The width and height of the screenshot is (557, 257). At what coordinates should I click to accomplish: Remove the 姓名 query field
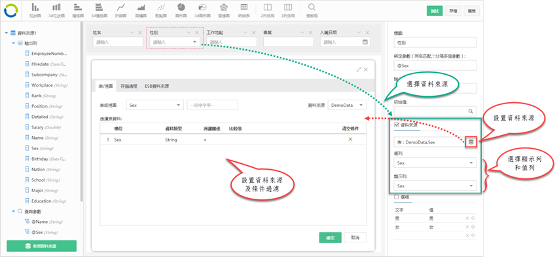140,32
